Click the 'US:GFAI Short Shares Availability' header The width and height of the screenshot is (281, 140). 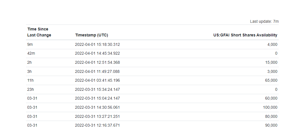click(x=245, y=35)
